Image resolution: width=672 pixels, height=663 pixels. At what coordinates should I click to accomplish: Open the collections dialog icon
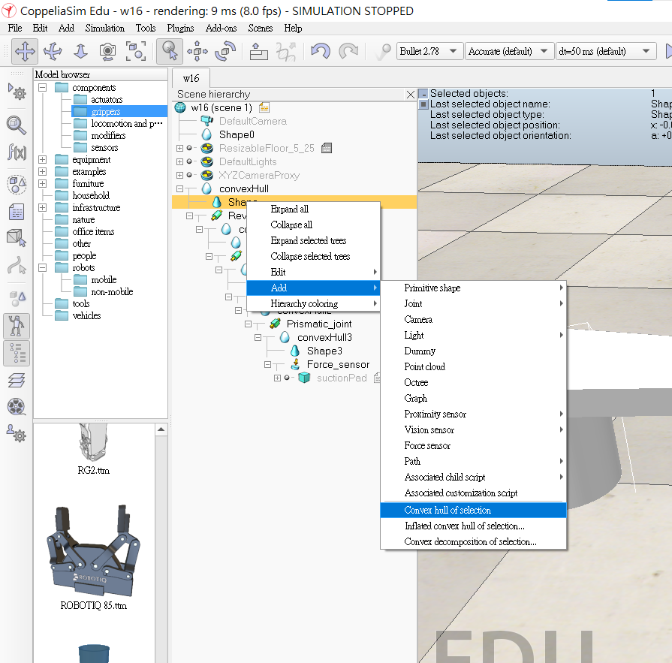pyautogui.click(x=17, y=185)
